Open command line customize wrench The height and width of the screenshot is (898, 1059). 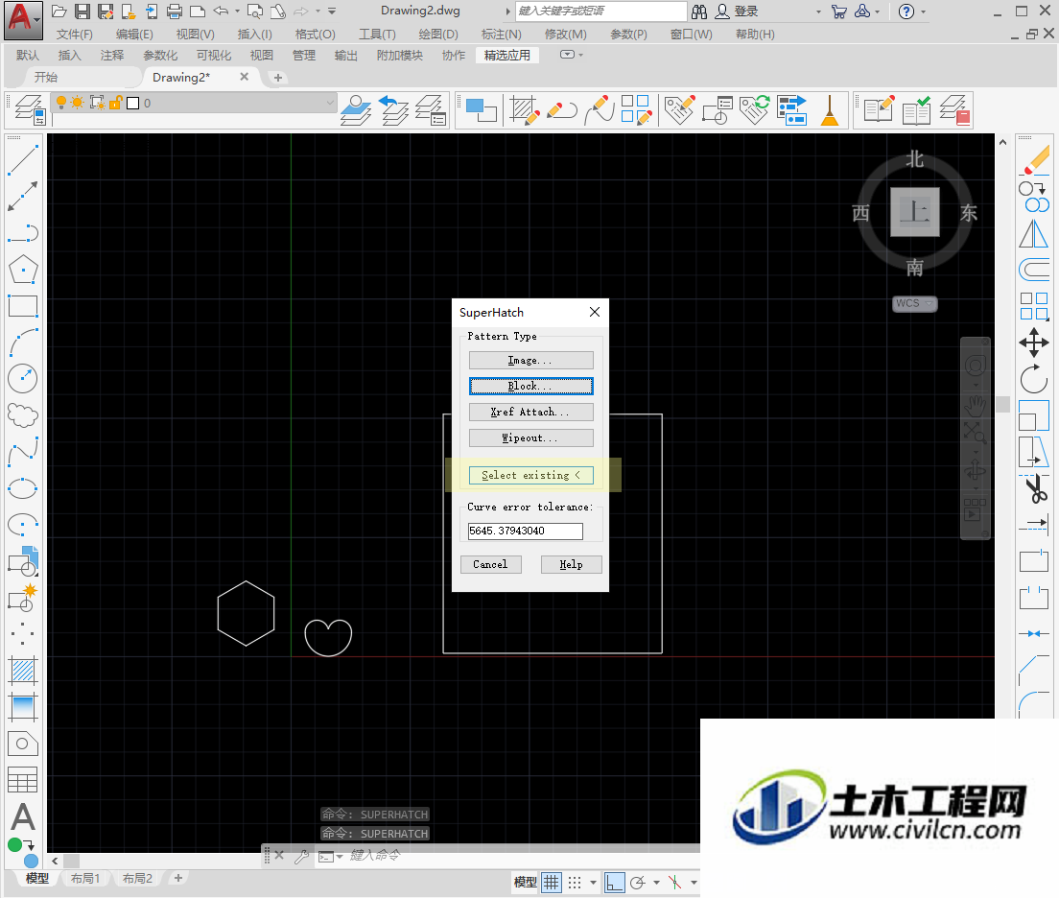pyautogui.click(x=301, y=856)
